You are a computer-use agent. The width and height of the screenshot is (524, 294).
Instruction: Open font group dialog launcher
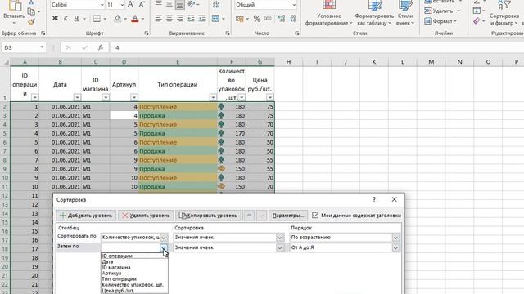[147, 33]
